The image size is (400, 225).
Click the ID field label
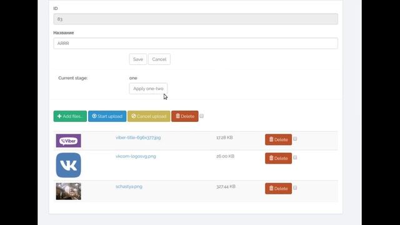click(x=56, y=8)
